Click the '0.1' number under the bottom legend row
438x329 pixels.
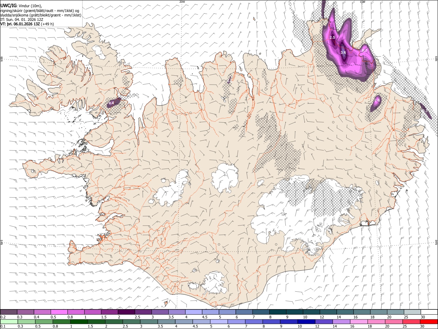(3, 327)
